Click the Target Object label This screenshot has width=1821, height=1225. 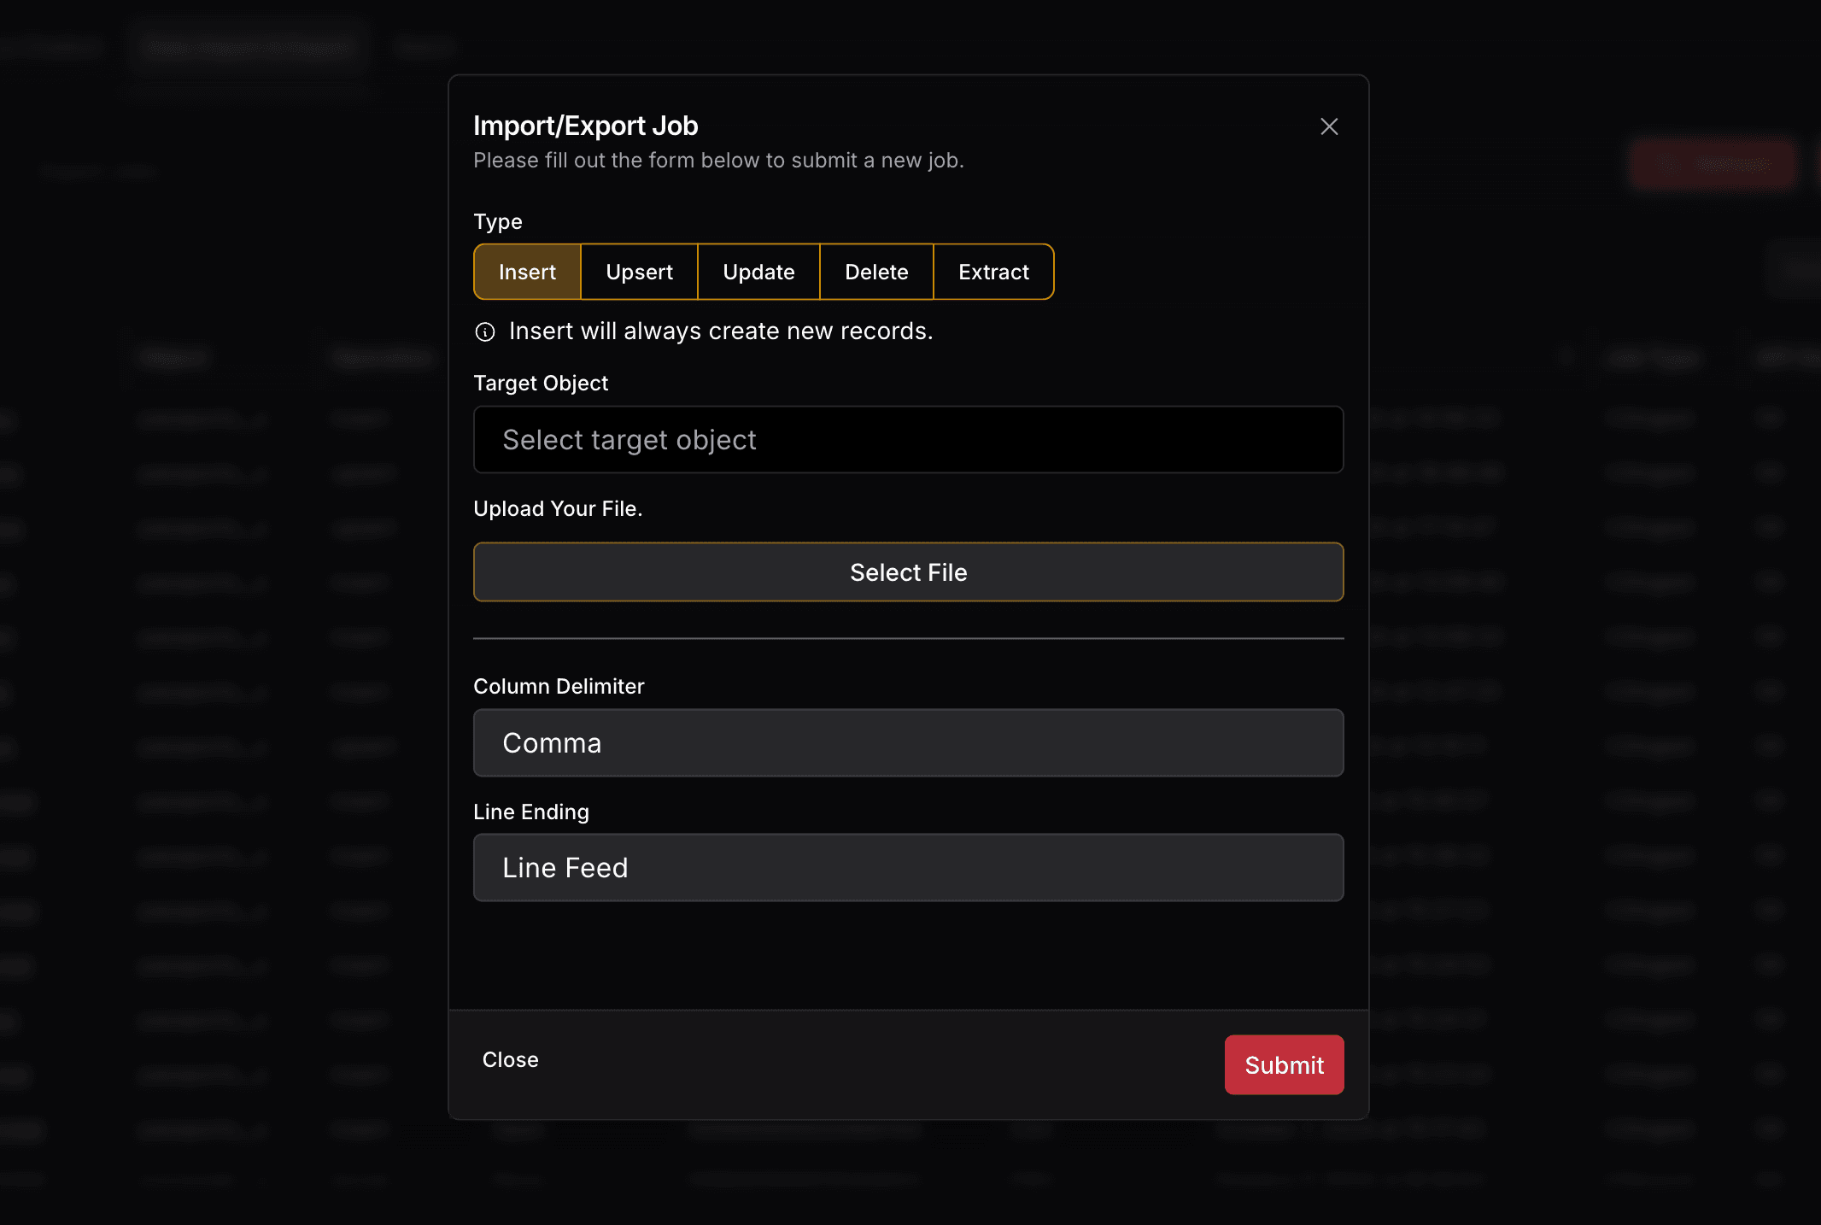coord(541,383)
